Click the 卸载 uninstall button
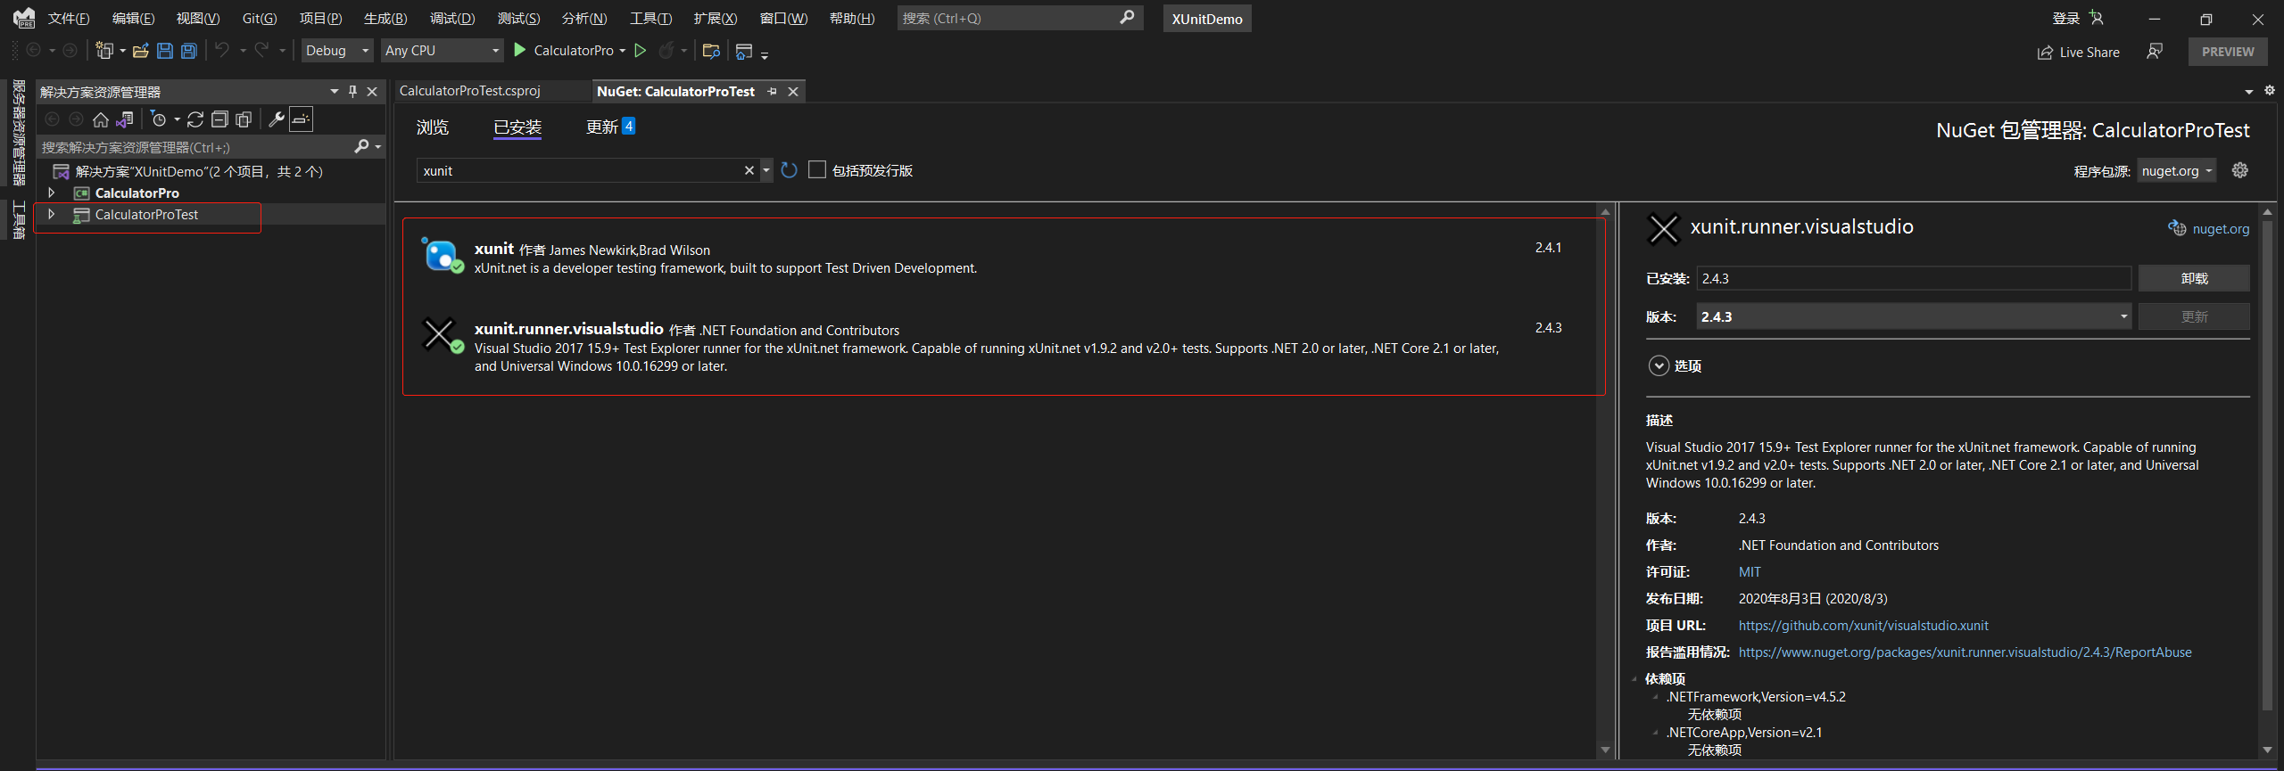The width and height of the screenshot is (2284, 771). 2194,278
